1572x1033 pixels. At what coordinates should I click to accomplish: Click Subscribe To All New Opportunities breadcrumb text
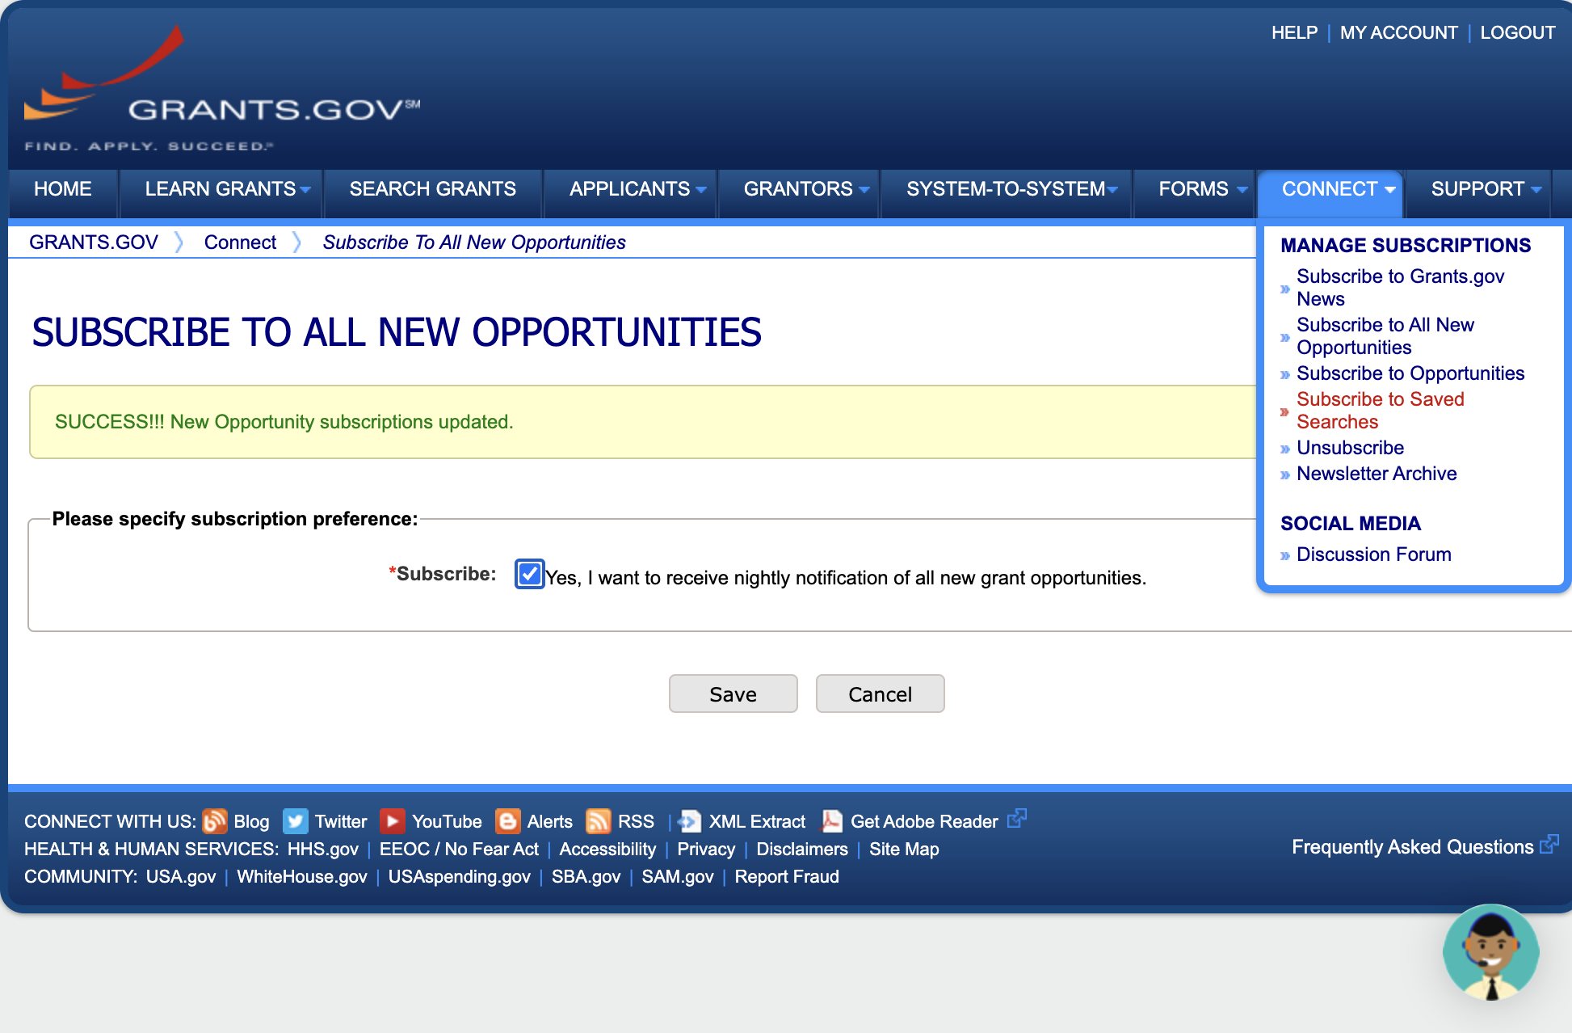(474, 242)
